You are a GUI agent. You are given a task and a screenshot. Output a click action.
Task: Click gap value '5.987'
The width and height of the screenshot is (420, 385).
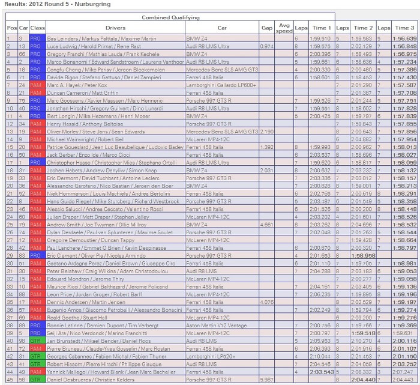point(266,380)
